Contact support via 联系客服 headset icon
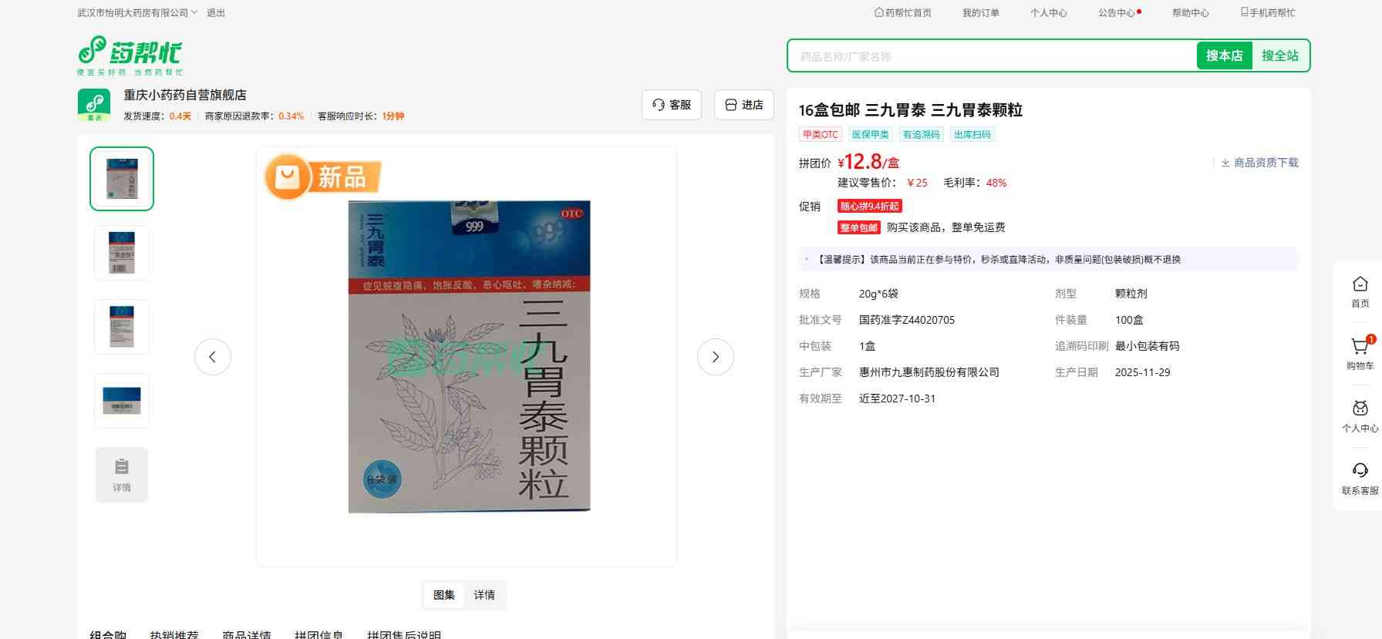The image size is (1382, 639). 1360,479
